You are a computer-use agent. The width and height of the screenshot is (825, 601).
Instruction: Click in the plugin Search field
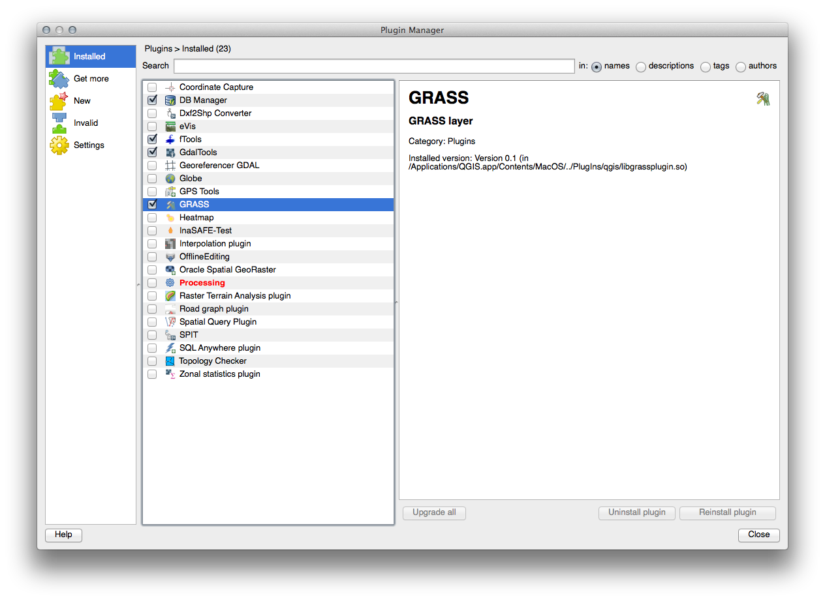click(373, 66)
